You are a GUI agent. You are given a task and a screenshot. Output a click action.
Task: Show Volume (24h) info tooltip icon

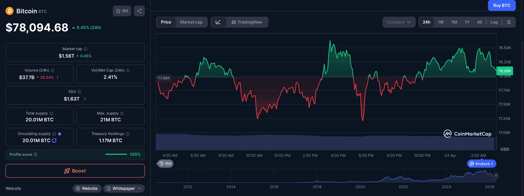[52, 70]
